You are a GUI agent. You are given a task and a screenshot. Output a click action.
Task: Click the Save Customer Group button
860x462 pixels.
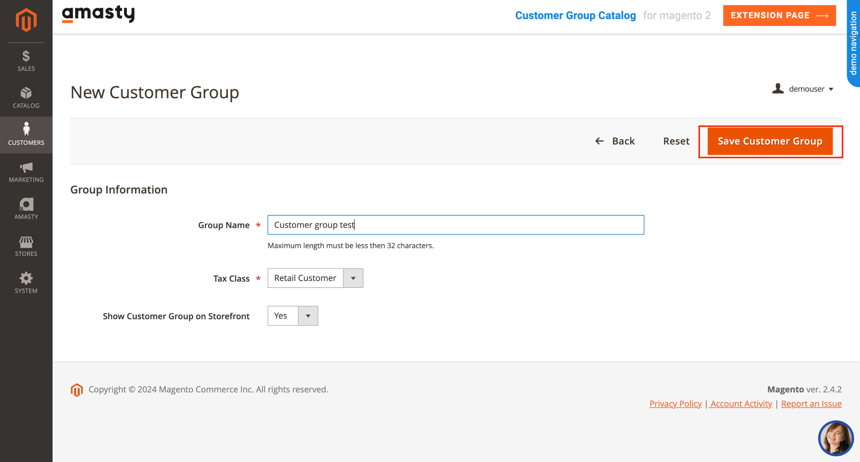(x=770, y=141)
